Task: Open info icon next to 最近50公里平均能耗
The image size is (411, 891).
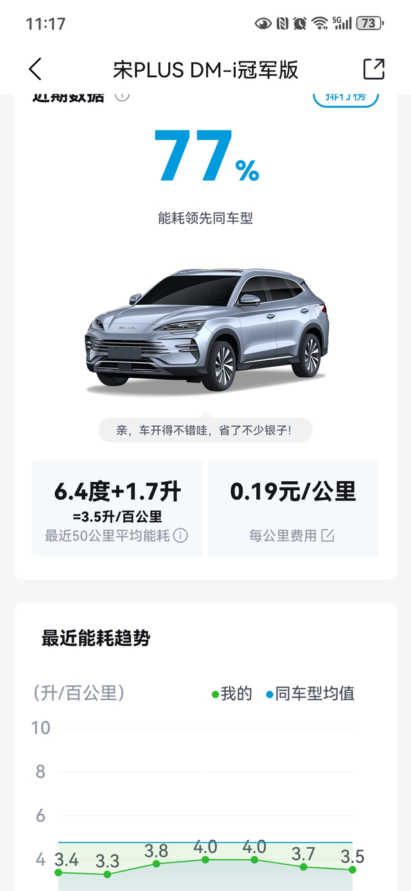Action: coord(180,535)
